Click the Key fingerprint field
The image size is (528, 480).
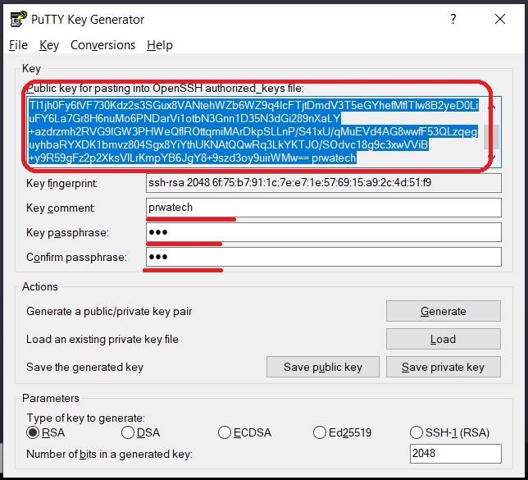[x=323, y=183]
